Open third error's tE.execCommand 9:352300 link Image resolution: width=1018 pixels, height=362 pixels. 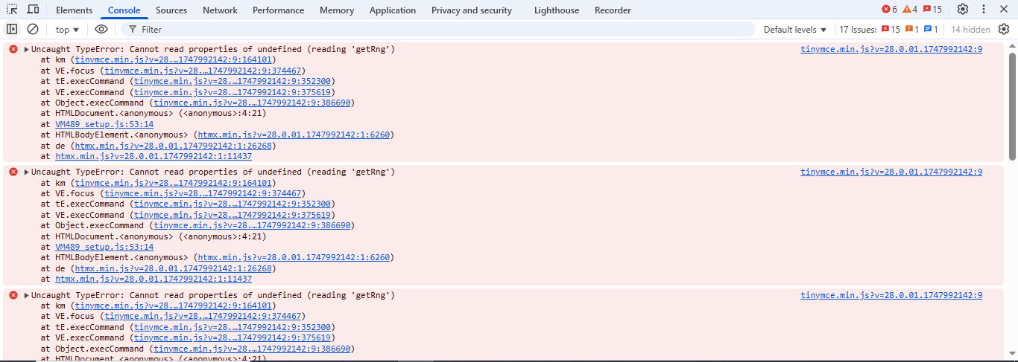[233, 327]
